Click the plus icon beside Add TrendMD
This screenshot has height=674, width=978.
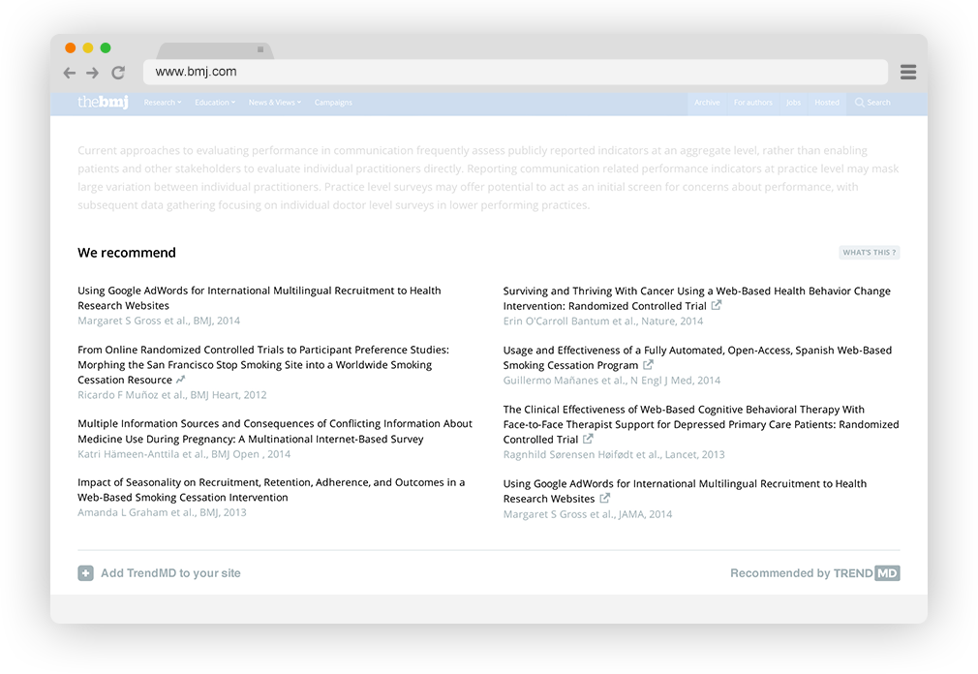[85, 573]
